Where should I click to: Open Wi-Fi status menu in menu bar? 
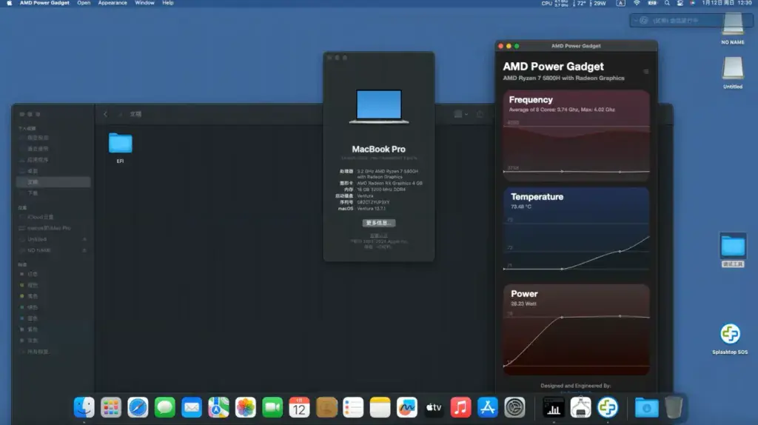pyautogui.click(x=637, y=3)
